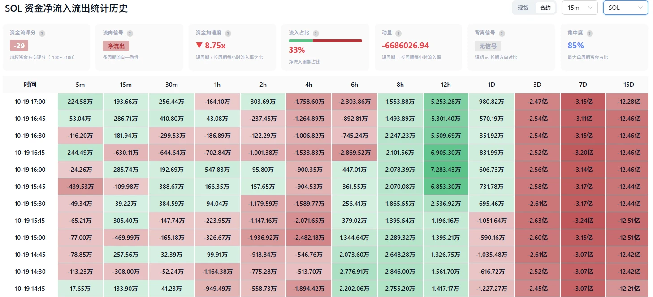
Task: Open the help icon beside 资金流评分
Action: [x=42, y=33]
